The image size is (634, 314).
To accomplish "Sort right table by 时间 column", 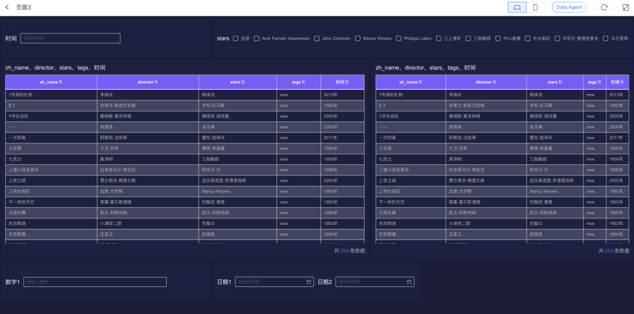I will tap(623, 82).
